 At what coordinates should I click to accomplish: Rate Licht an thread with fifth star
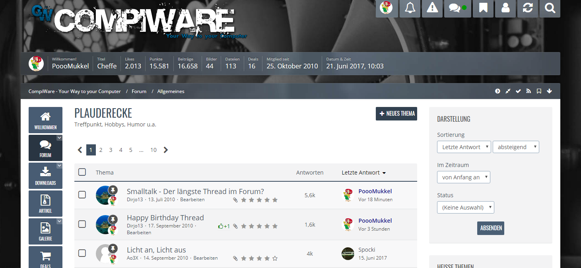(275, 258)
